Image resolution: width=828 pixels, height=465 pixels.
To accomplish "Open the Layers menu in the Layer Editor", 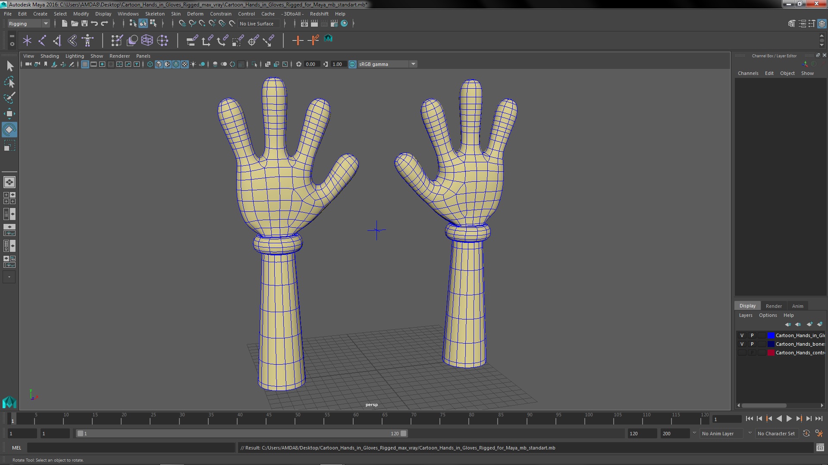I will click(x=745, y=315).
